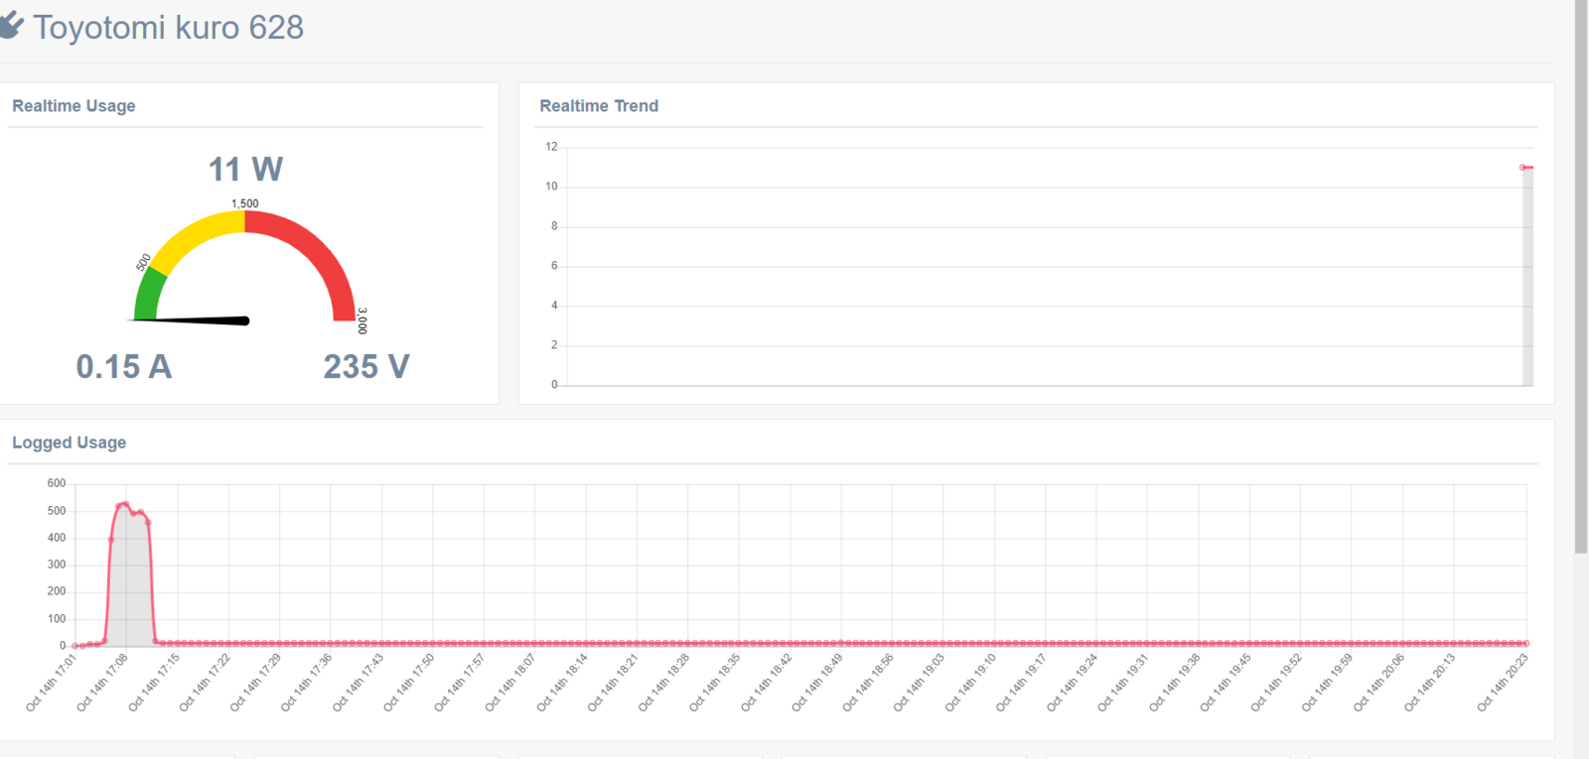Click the data point in Realtime Trend chart
This screenshot has height=759, width=1589.
[x=1522, y=168]
